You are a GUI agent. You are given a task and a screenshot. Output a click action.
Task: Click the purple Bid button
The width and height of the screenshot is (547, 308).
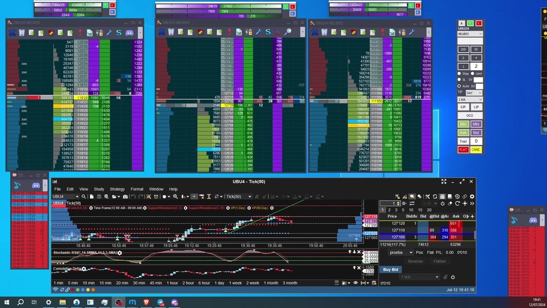tap(476, 133)
